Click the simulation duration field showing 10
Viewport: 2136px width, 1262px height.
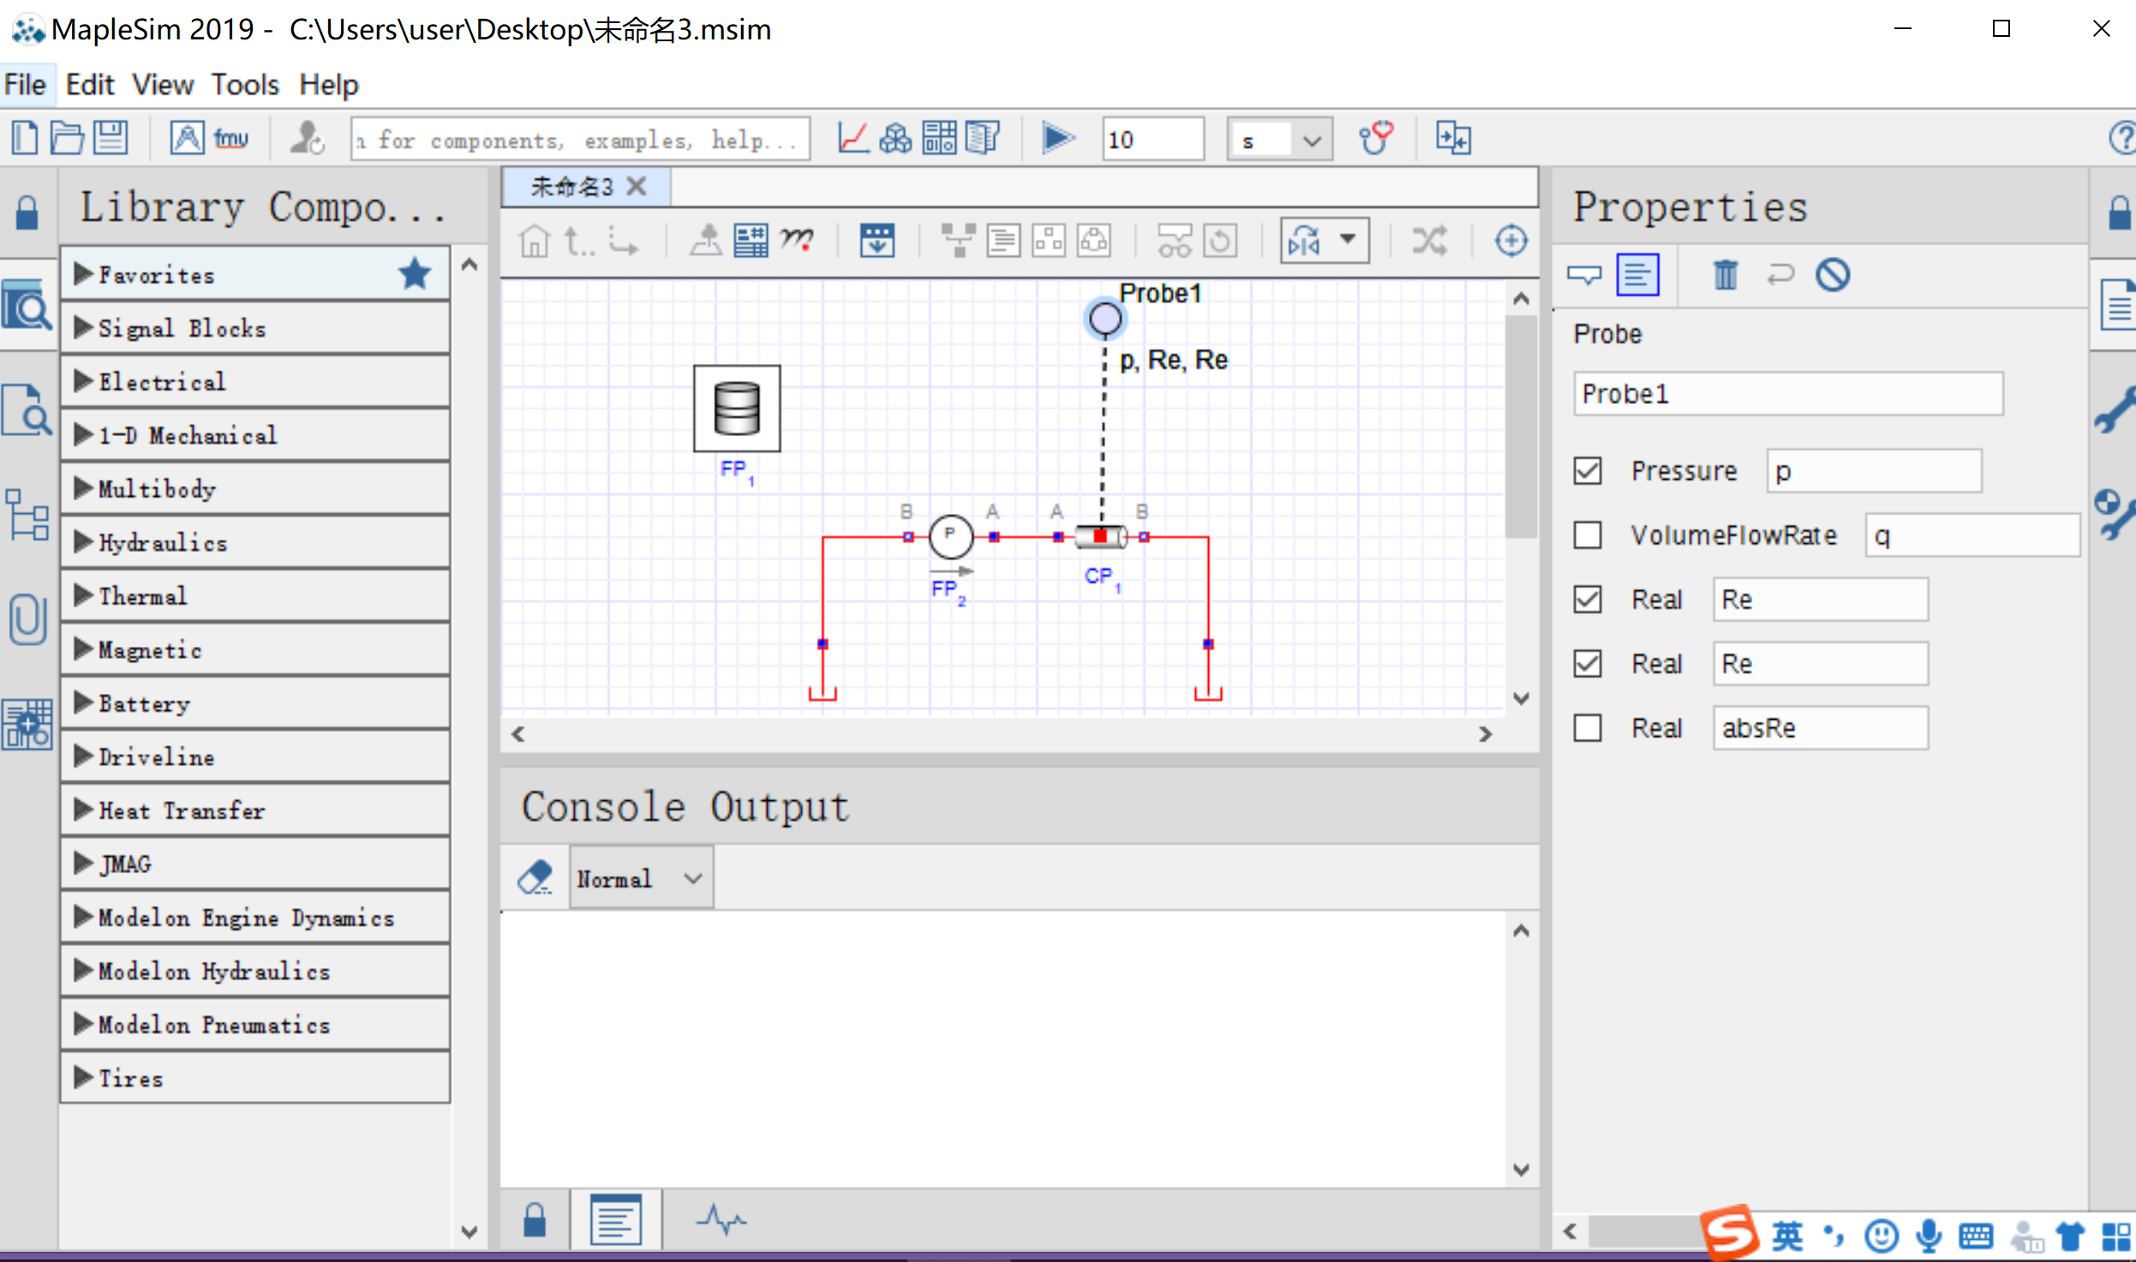pyautogui.click(x=1153, y=139)
